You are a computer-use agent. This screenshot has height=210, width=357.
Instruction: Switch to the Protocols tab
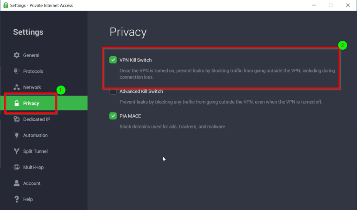(33, 71)
